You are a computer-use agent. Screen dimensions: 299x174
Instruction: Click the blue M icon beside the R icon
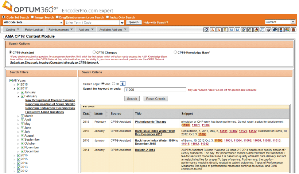coord(231,30)
